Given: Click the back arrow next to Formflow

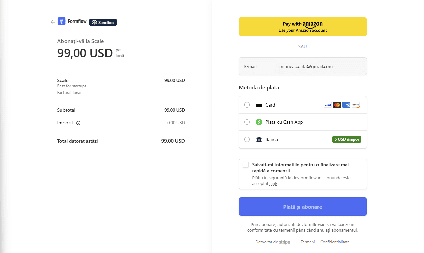Looking at the screenshot, I should pyautogui.click(x=53, y=22).
